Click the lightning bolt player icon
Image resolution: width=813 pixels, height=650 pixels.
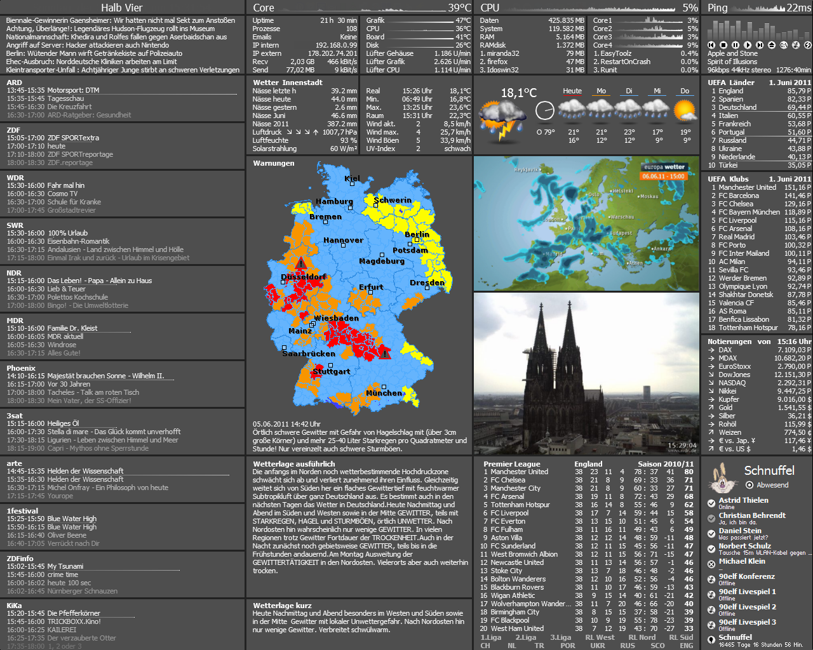(808, 45)
